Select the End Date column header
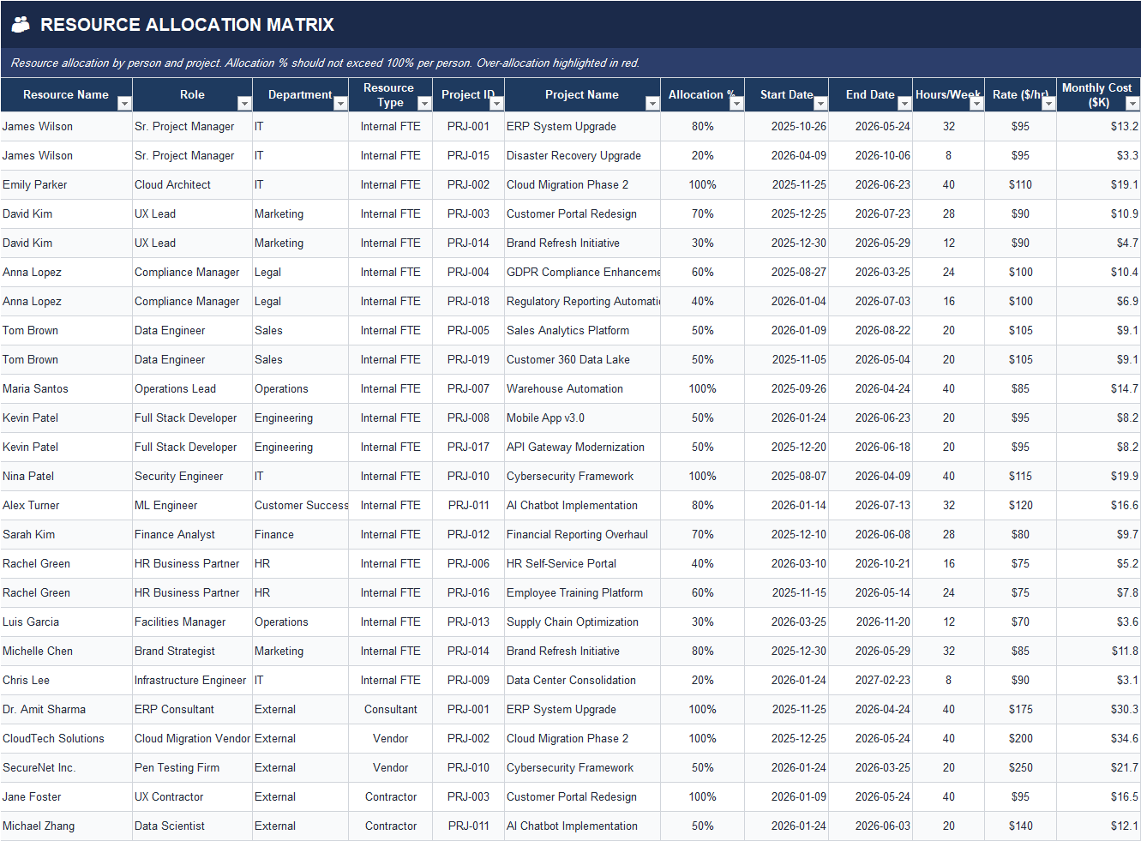The width and height of the screenshot is (1141, 841). pos(870,94)
